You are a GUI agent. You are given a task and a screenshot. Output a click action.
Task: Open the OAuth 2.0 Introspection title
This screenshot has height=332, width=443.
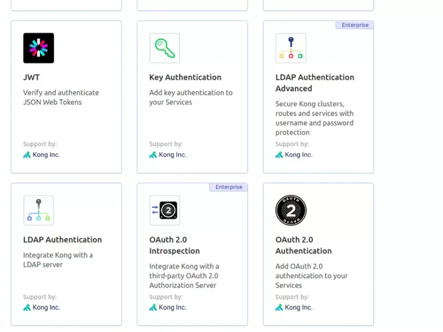pyautogui.click(x=174, y=245)
